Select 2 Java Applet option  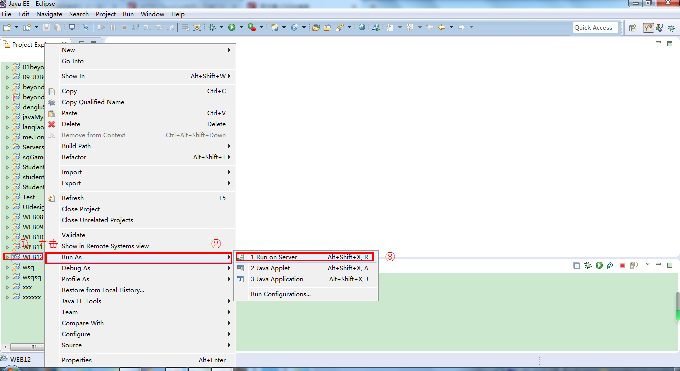click(306, 268)
